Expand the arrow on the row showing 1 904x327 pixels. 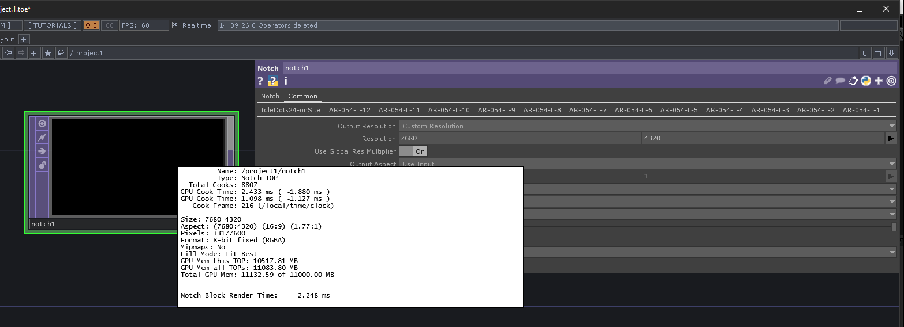coord(891,177)
